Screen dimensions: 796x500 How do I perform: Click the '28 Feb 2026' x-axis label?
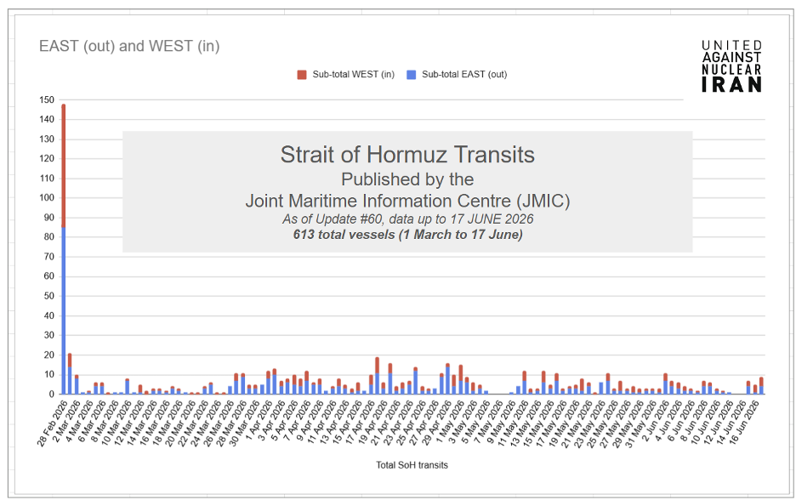[52, 423]
